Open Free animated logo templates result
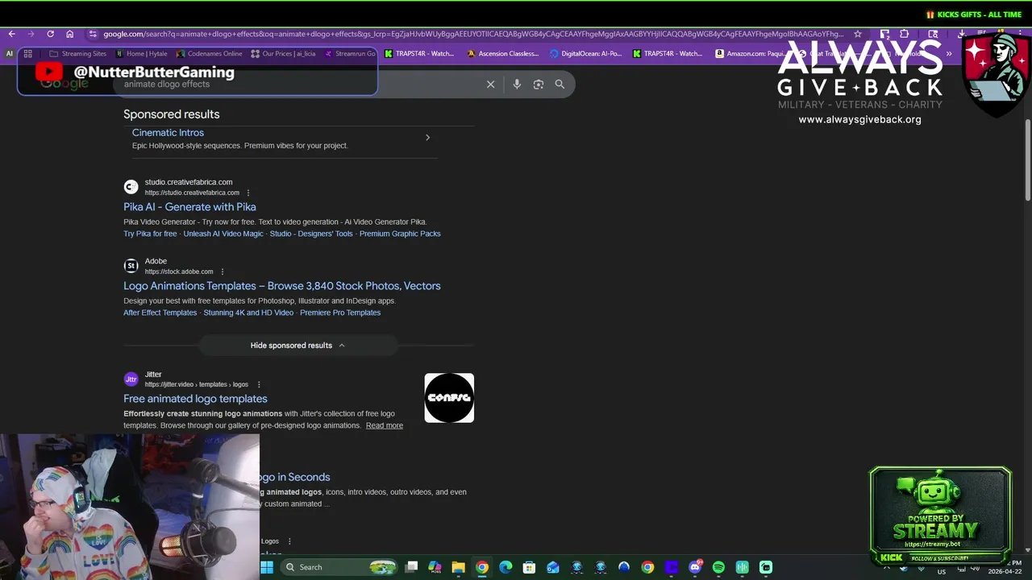The height and width of the screenshot is (580, 1032). (195, 399)
